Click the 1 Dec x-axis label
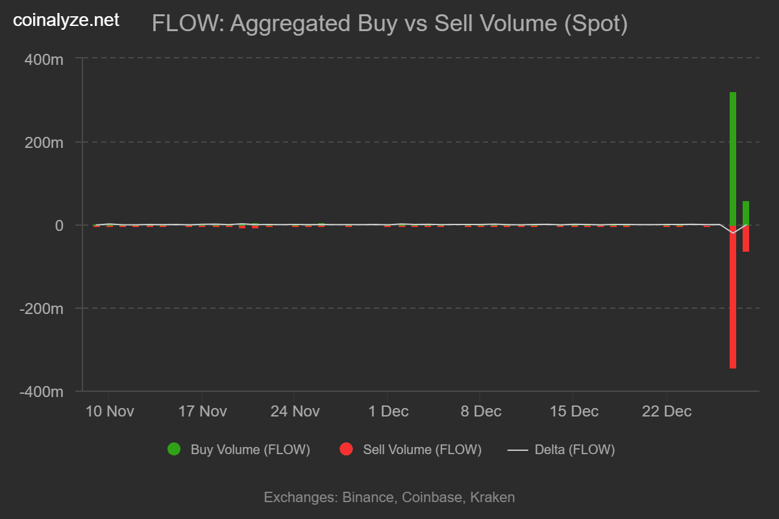 tap(388, 411)
